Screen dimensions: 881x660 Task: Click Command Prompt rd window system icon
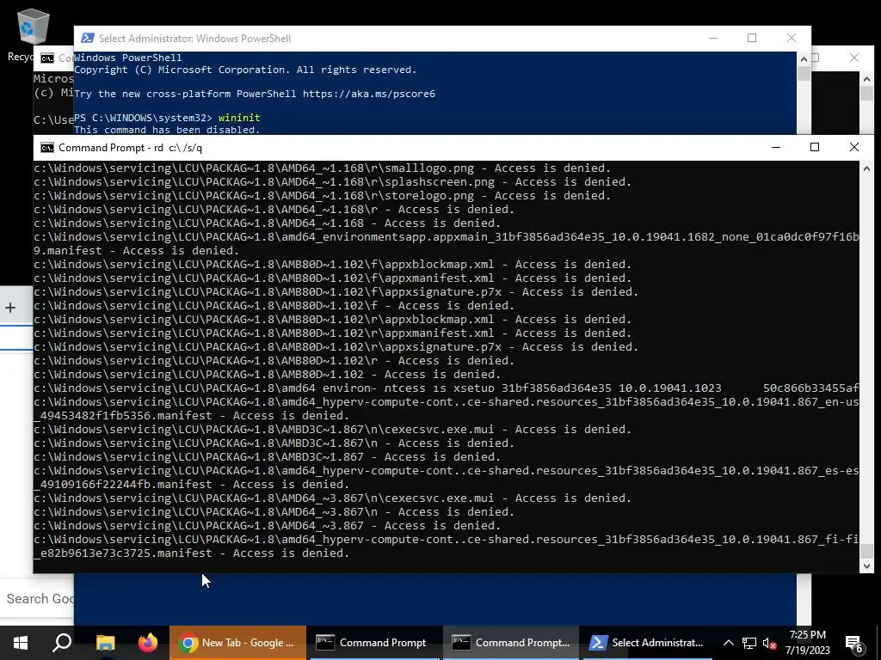point(47,148)
